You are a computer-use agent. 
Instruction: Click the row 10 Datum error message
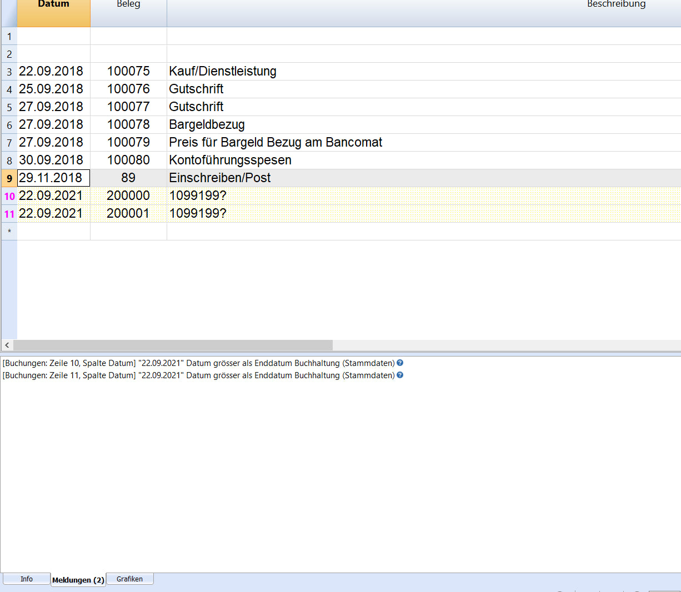coord(198,363)
